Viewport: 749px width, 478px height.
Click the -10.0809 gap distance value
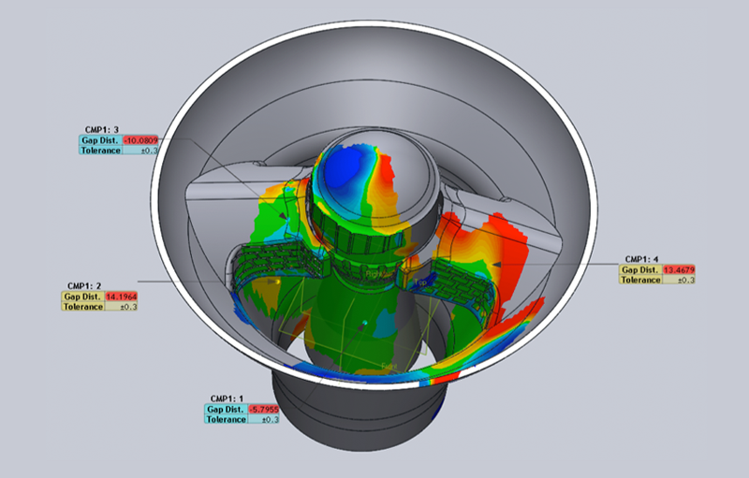pos(144,140)
